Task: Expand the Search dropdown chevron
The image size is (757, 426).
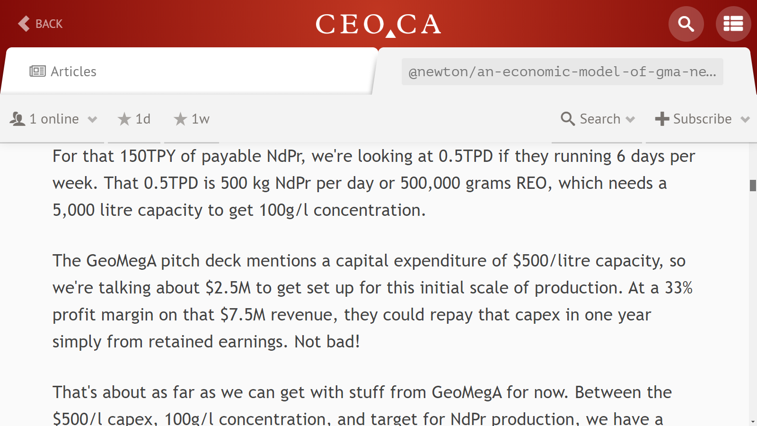Action: [x=630, y=120]
